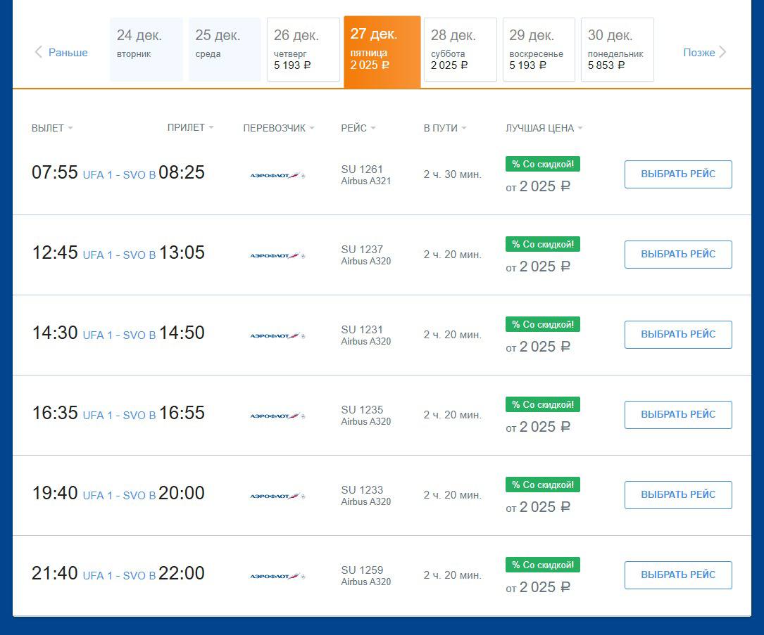Sort flights by Вылет departure time
This screenshot has height=635, width=764.
pos(52,128)
